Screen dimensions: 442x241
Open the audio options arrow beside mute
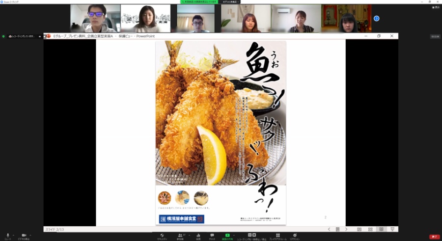pyautogui.click(x=13, y=235)
